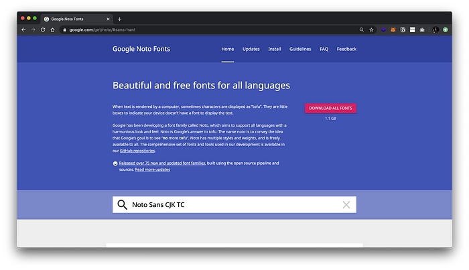Open the Updates navigation item
The height and width of the screenshot is (270, 469).
tap(251, 49)
